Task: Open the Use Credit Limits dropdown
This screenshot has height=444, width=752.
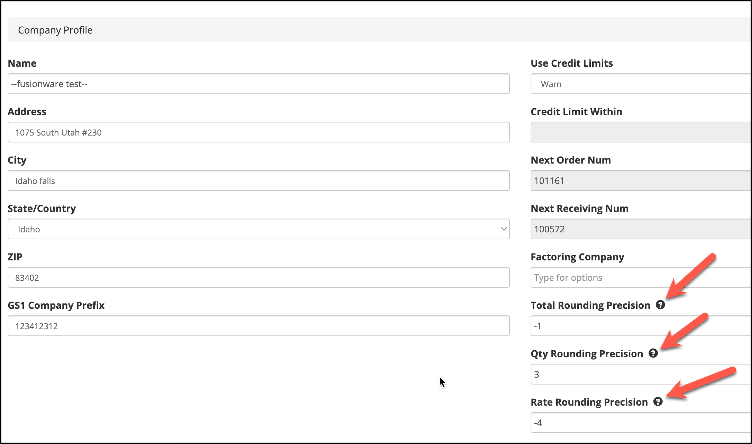Action: point(641,84)
